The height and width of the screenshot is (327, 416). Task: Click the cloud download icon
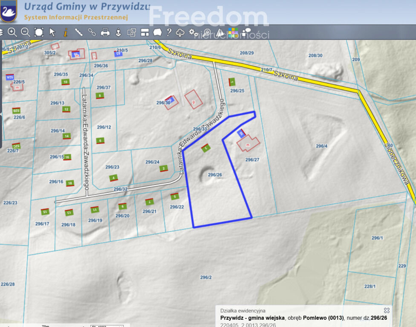[x=180, y=33]
